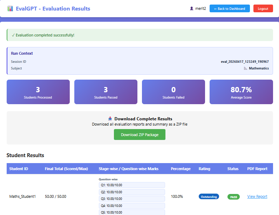Image resolution: width=279 pixels, height=215 pixels.
Task: Click the Student Results heading
Action: pyautogui.click(x=25, y=155)
